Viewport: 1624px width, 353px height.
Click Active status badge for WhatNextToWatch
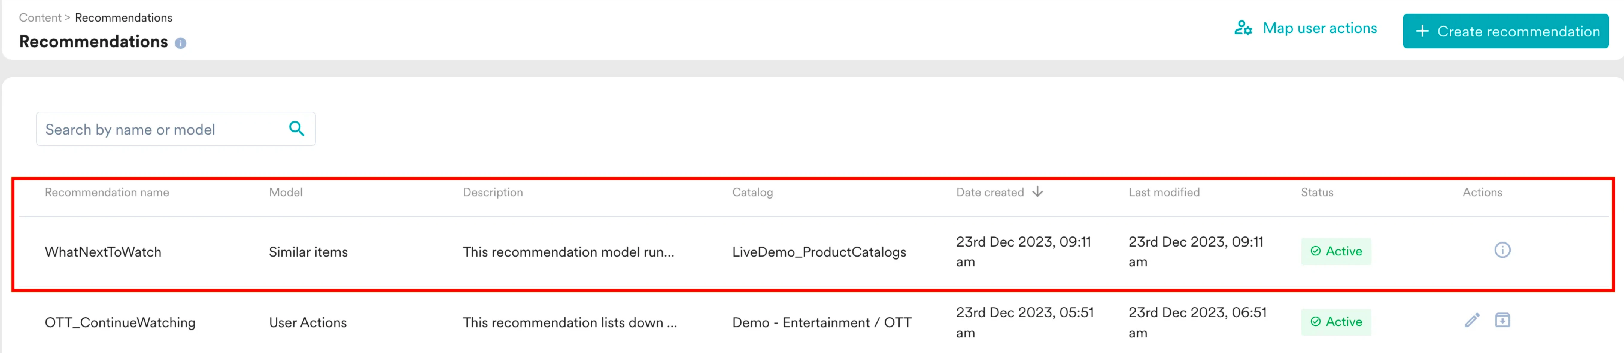coord(1336,252)
